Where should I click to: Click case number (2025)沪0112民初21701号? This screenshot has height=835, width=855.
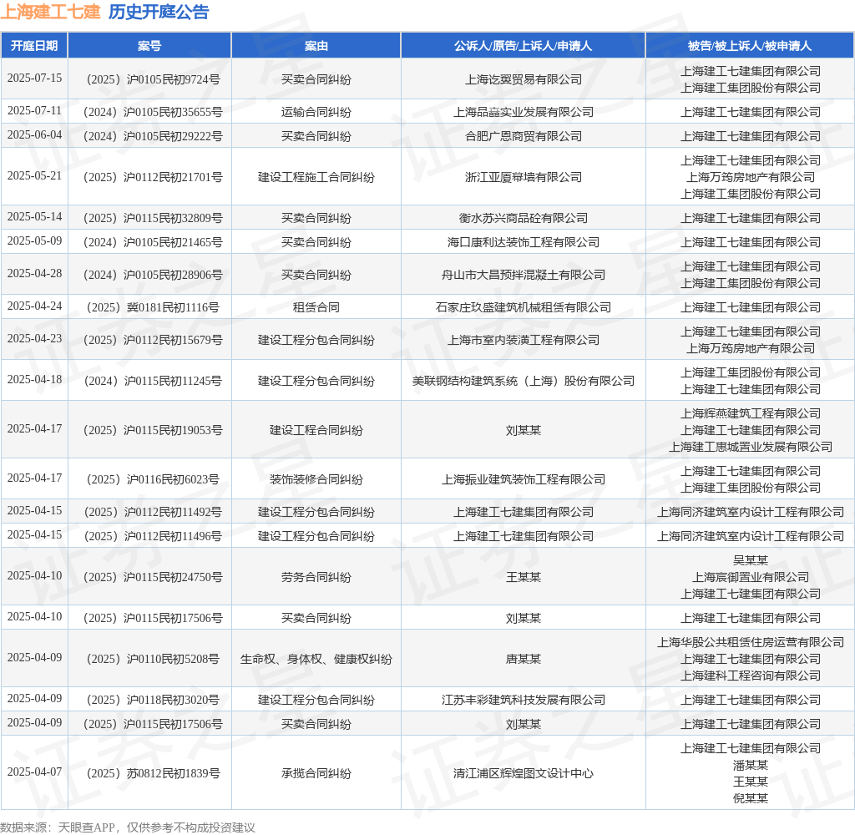tap(153, 177)
